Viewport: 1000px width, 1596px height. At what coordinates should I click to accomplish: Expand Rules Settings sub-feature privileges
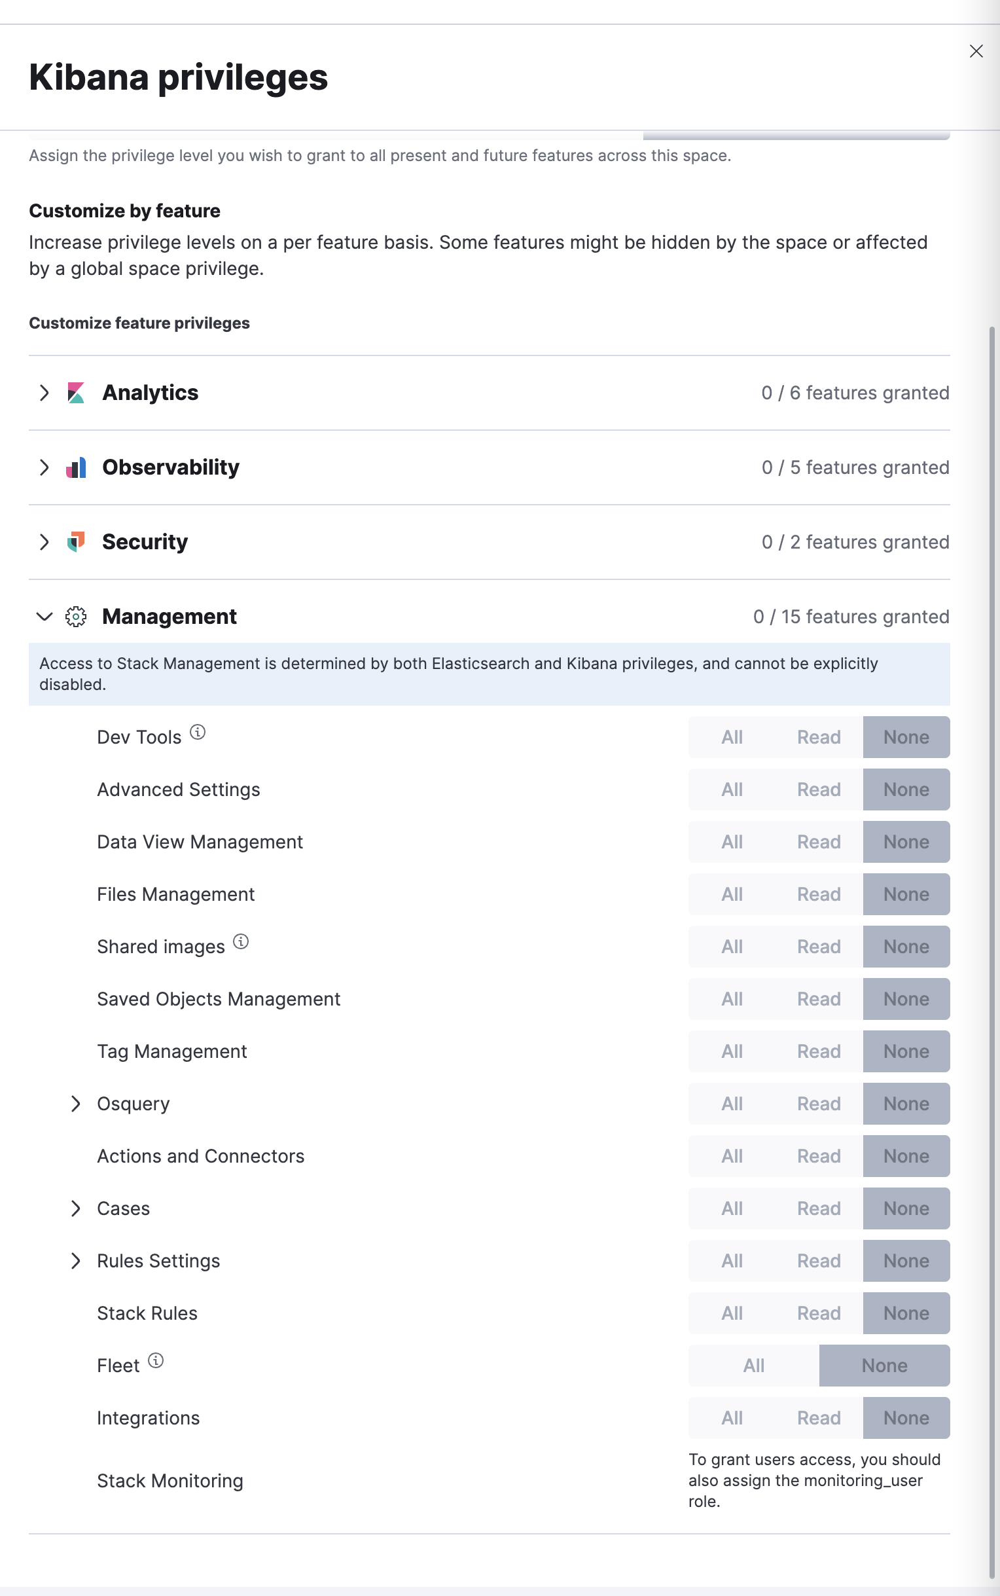tap(75, 1261)
